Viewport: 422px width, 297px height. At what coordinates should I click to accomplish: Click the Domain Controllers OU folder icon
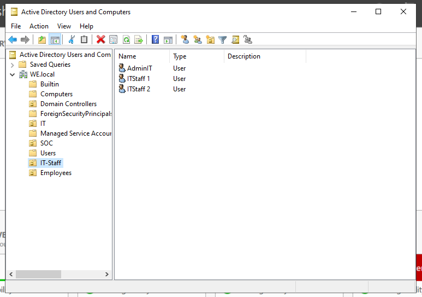click(33, 104)
